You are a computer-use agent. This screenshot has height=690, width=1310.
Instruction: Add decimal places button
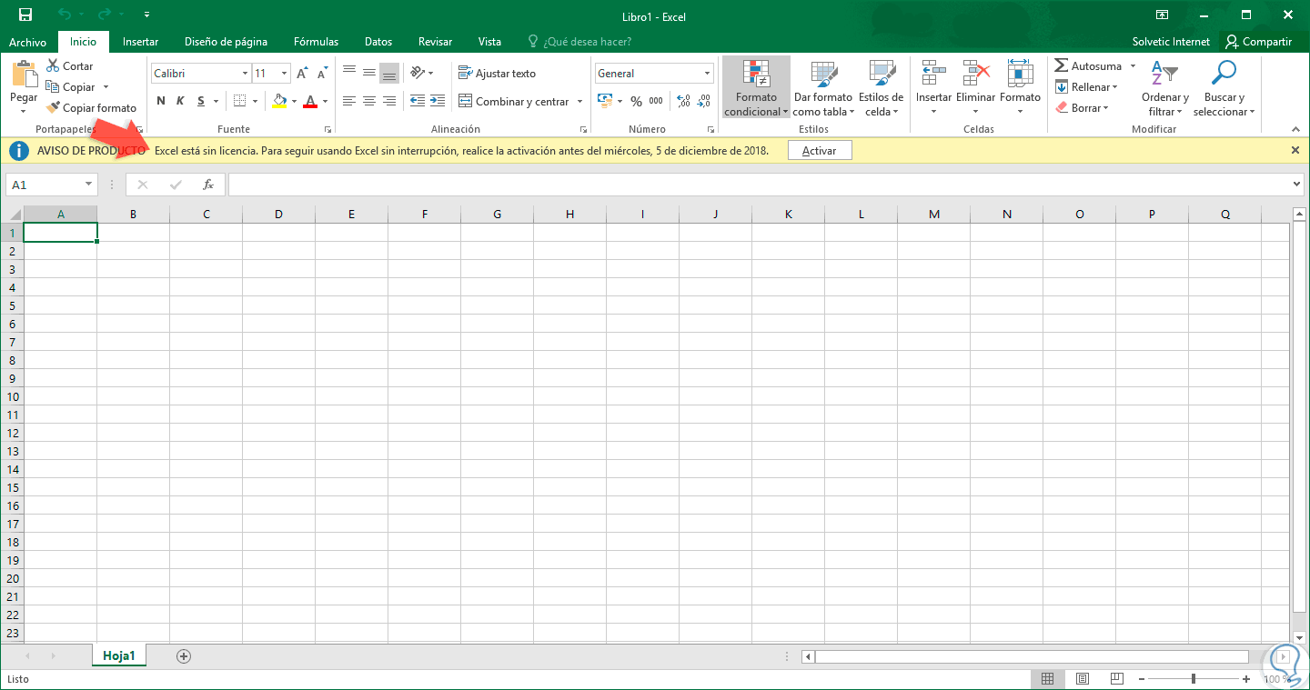coord(683,101)
